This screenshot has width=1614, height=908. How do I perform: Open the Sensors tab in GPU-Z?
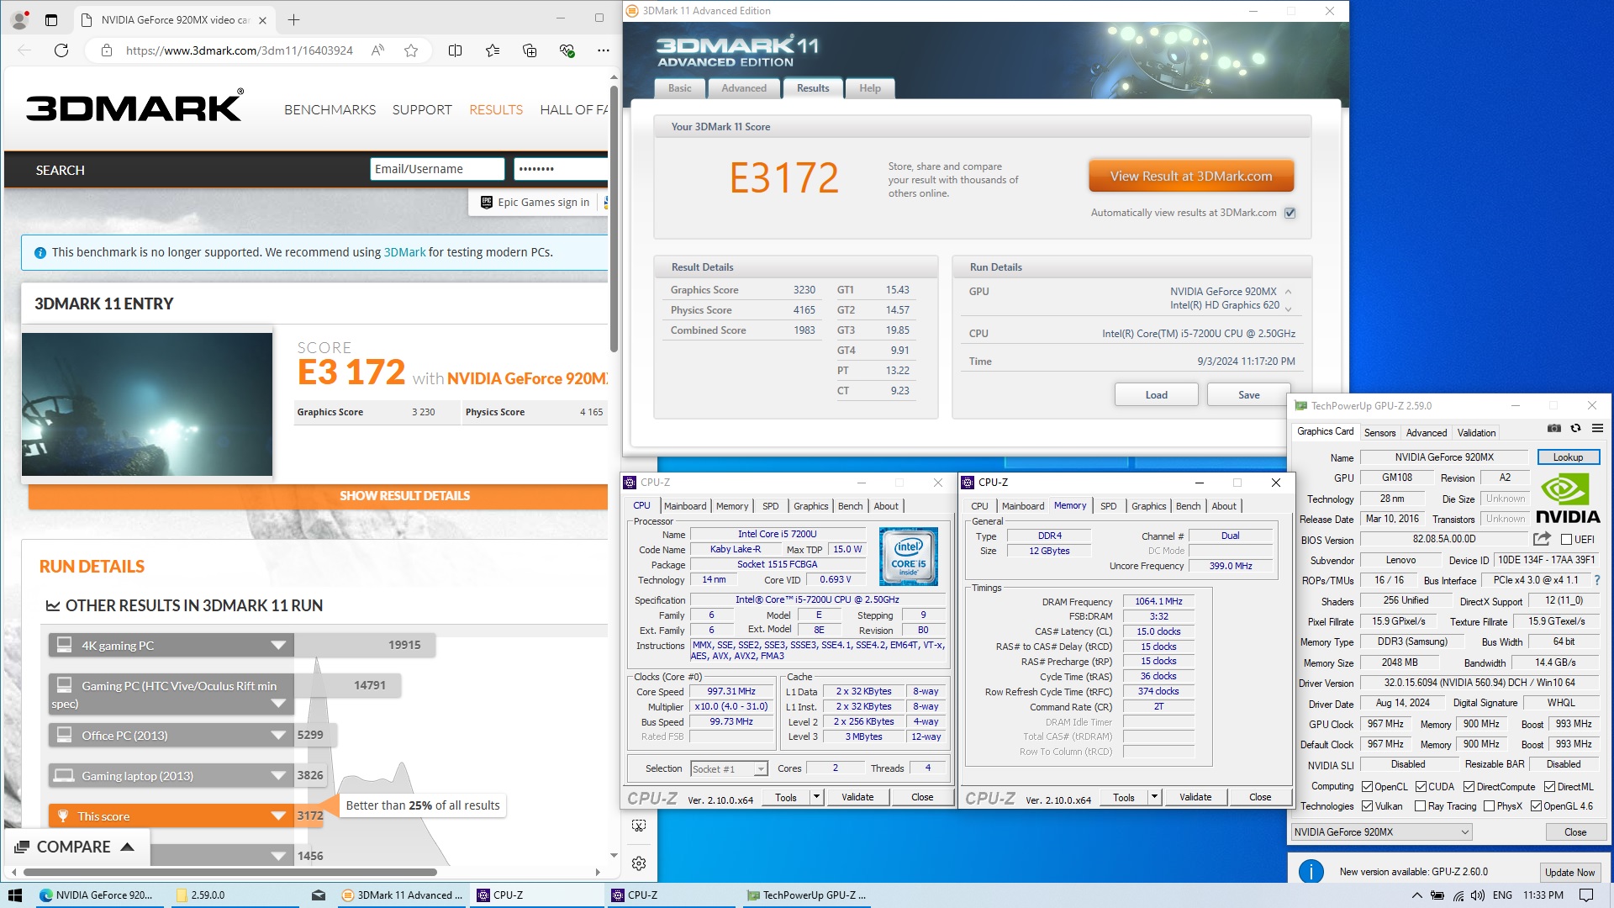click(x=1379, y=433)
